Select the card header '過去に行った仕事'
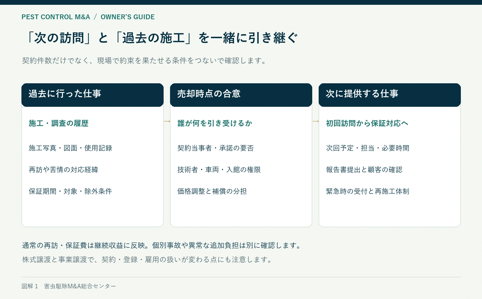The image size is (482, 299). (x=92, y=95)
